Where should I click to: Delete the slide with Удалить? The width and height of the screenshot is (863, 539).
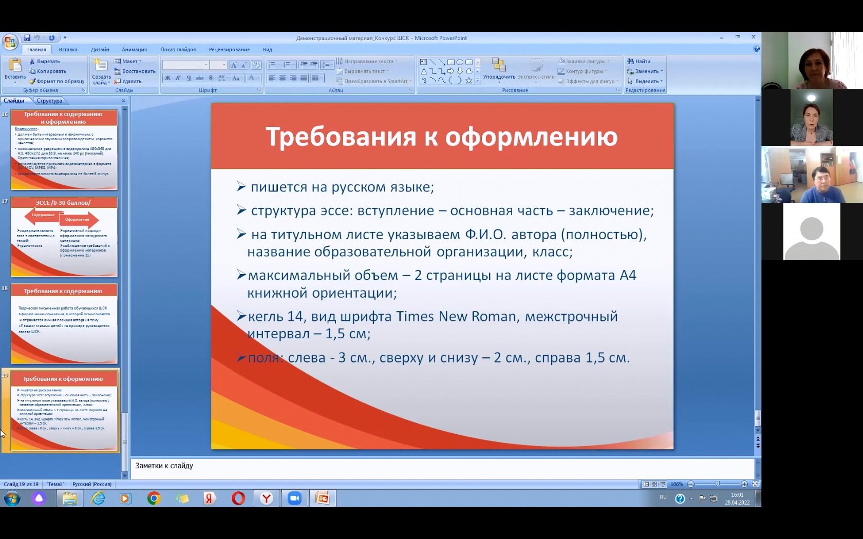[x=128, y=81]
